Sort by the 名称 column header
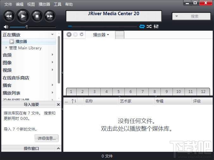This screenshot has width=214, height=160. (101, 101)
